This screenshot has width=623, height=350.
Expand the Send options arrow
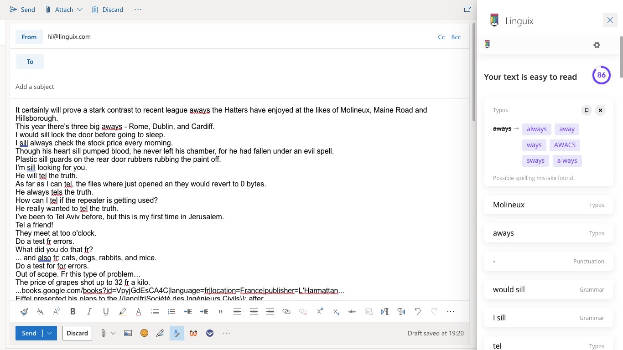point(50,333)
